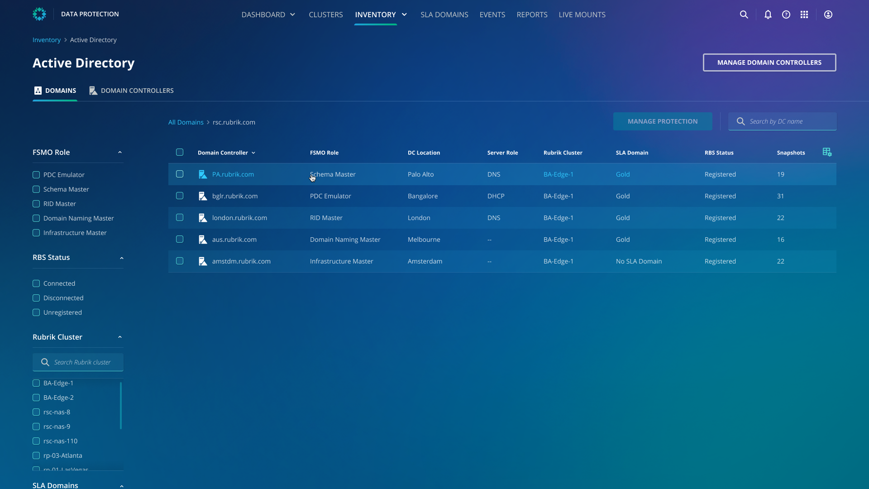Check the bglr.rubrik.com row checkbox
869x489 pixels.
[x=180, y=196]
